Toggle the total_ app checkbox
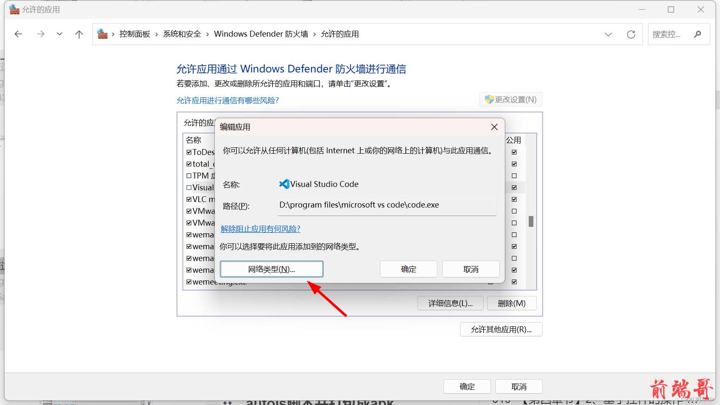Screen dimensions: 720x405 [189, 164]
